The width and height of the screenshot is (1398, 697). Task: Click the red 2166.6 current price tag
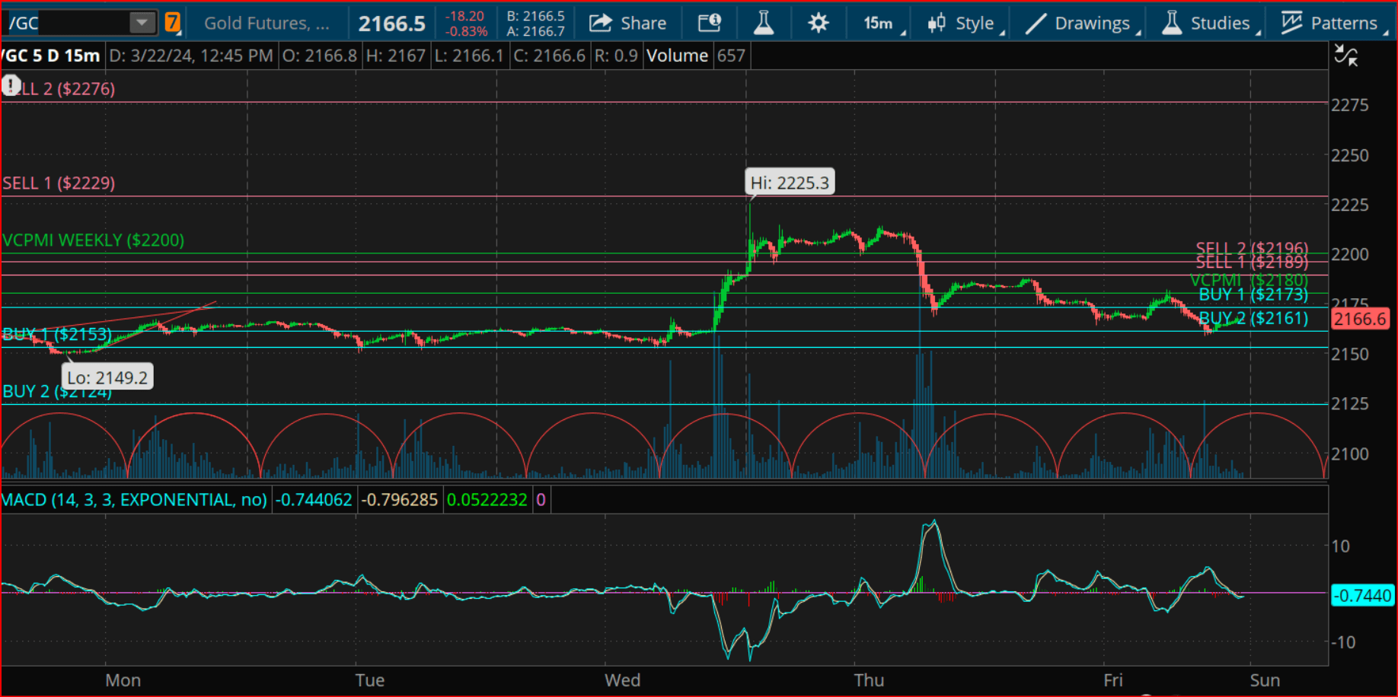1360,319
